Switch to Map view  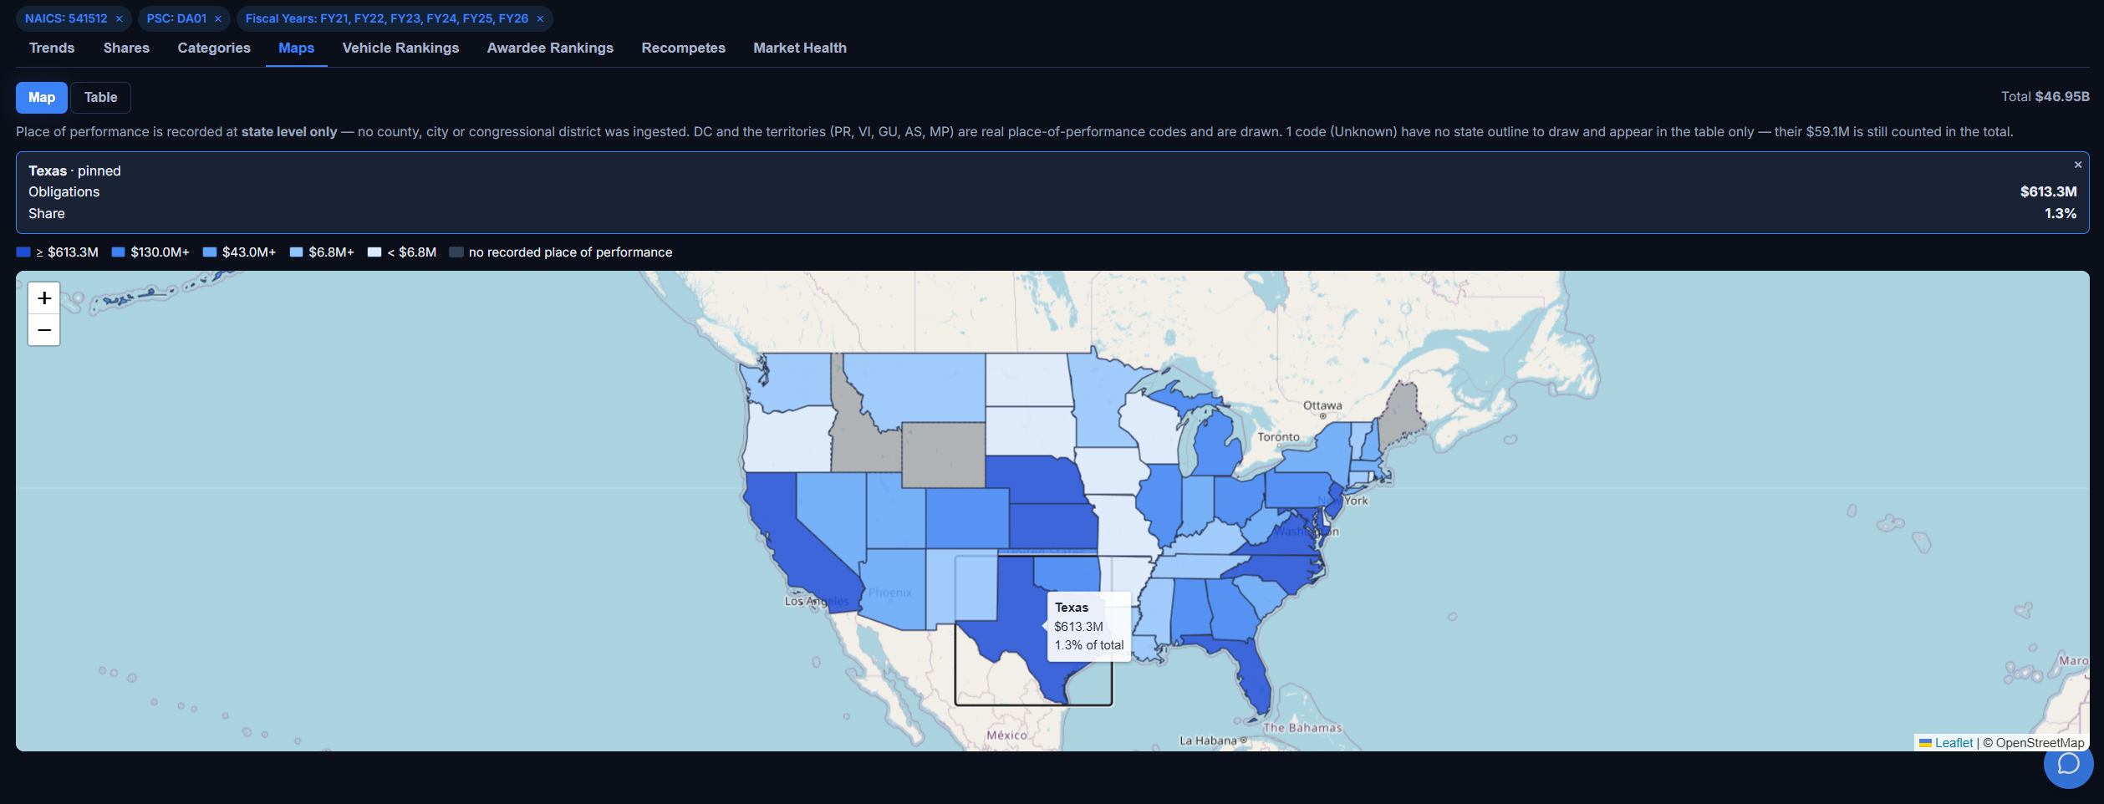coord(42,97)
